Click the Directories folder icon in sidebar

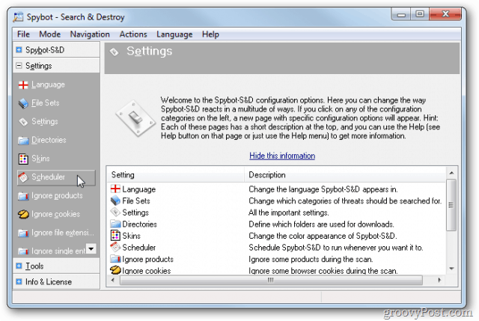pos(23,141)
